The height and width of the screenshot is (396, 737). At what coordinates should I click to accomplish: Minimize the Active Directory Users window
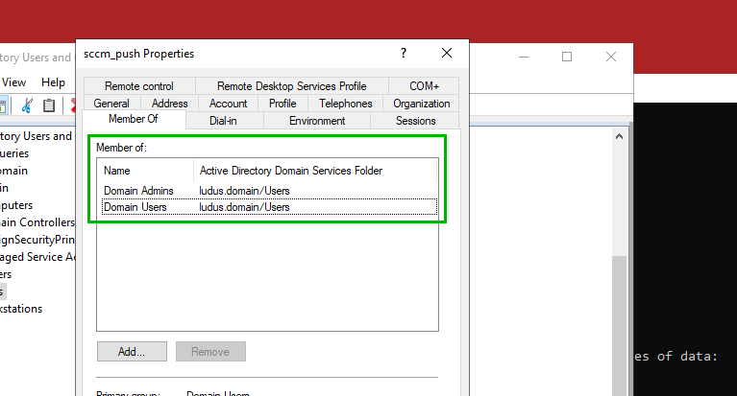tap(523, 57)
